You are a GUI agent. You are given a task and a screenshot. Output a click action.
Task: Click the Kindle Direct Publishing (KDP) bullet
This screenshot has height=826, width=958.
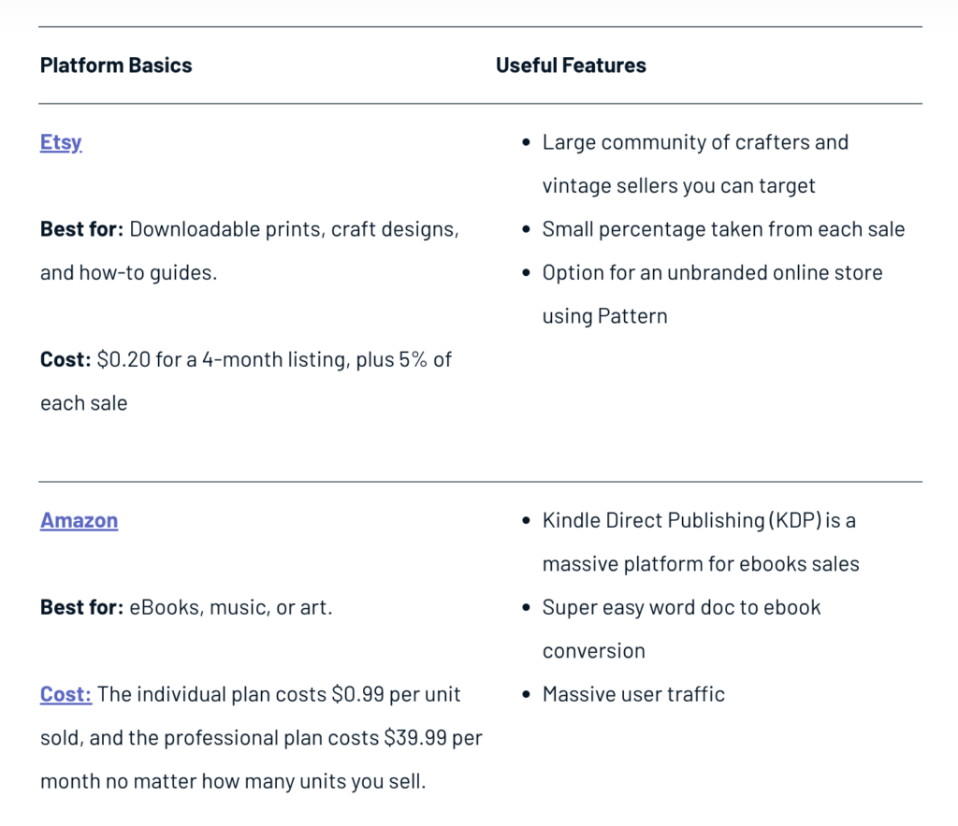click(x=701, y=542)
